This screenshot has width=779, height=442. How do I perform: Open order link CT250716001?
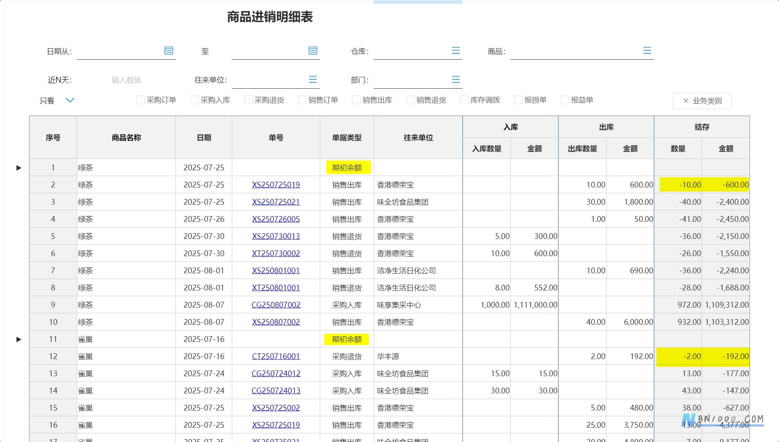point(276,356)
